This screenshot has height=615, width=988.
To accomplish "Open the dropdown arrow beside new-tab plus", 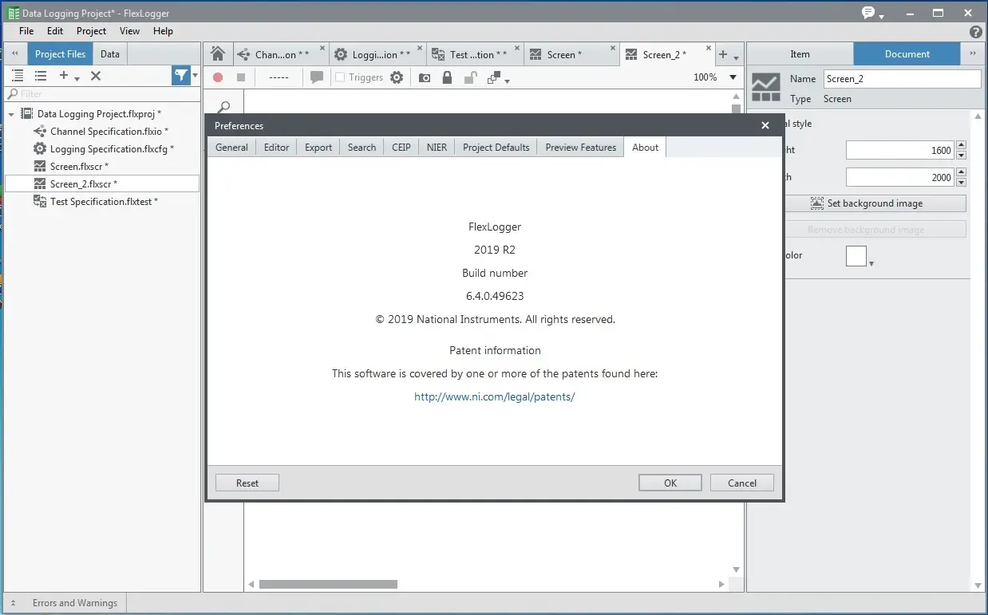I will coord(736,57).
